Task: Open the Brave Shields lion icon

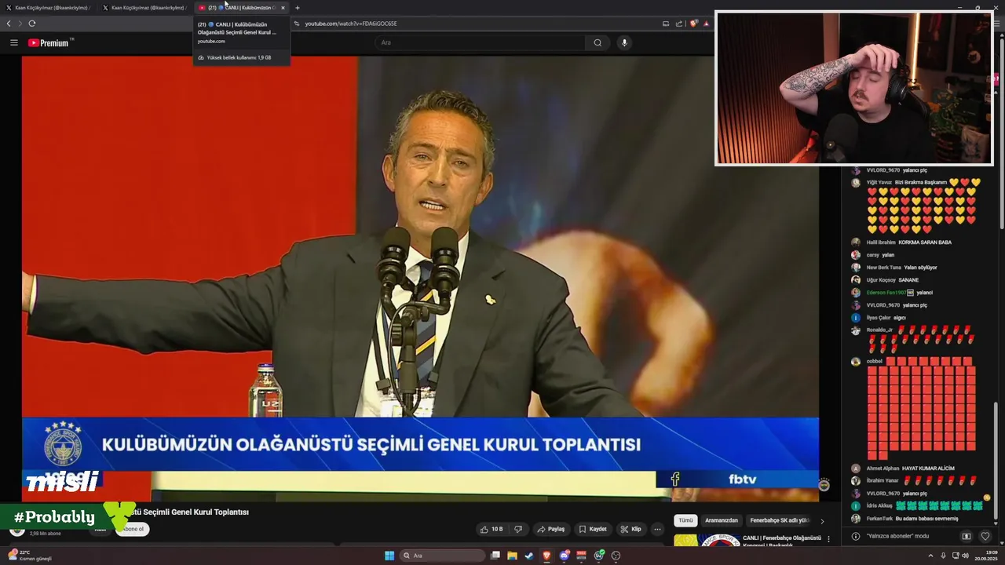Action: click(x=693, y=24)
